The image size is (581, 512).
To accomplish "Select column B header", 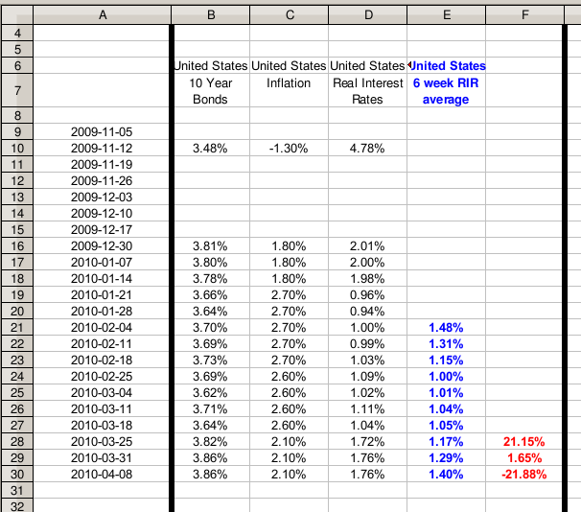I will coord(211,14).
